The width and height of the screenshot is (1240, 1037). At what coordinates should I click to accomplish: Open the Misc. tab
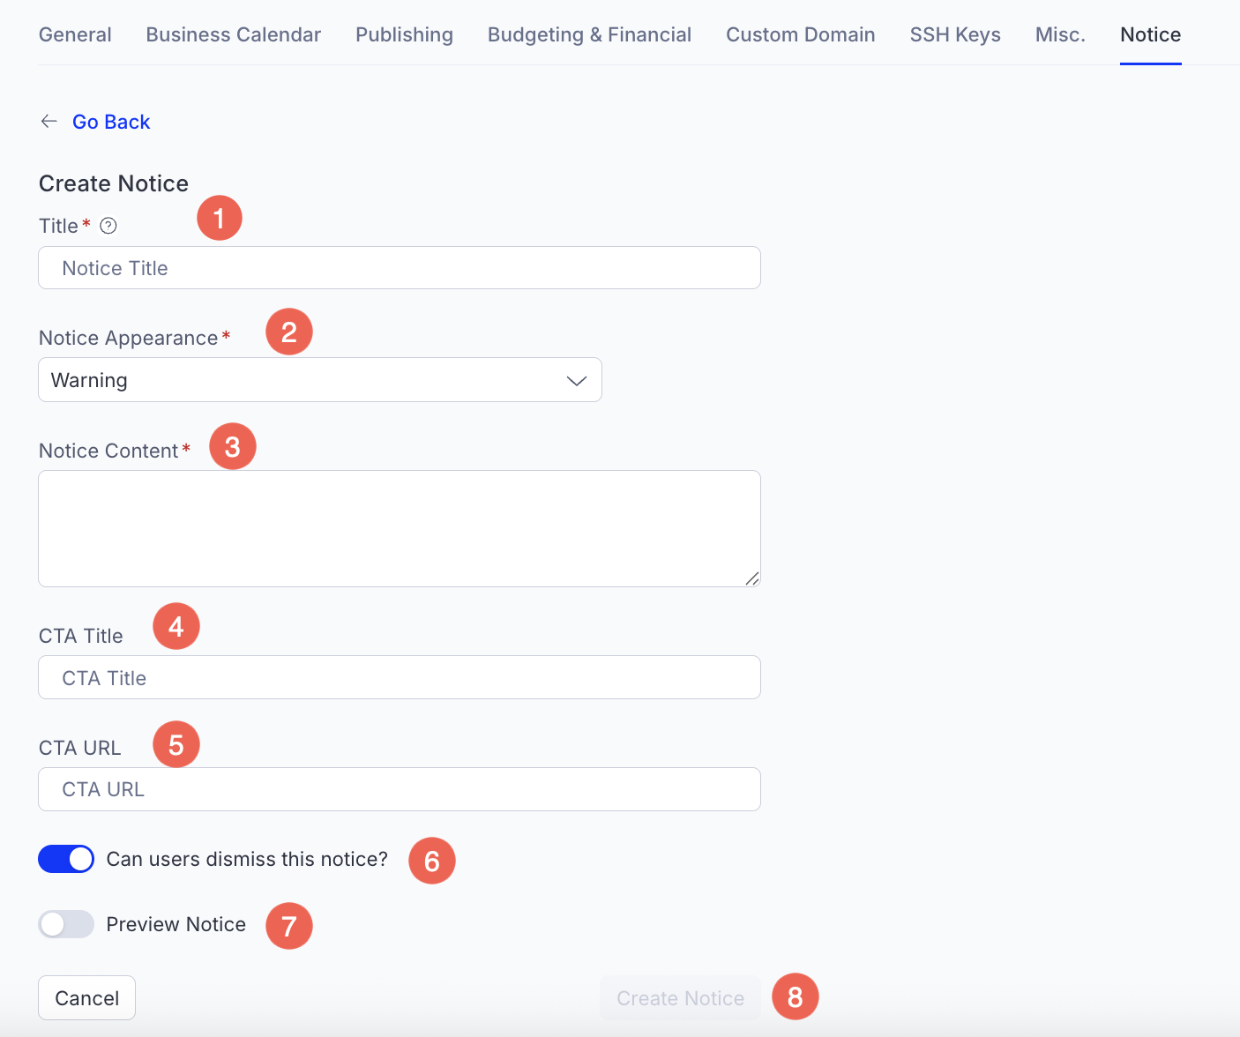[x=1060, y=34]
